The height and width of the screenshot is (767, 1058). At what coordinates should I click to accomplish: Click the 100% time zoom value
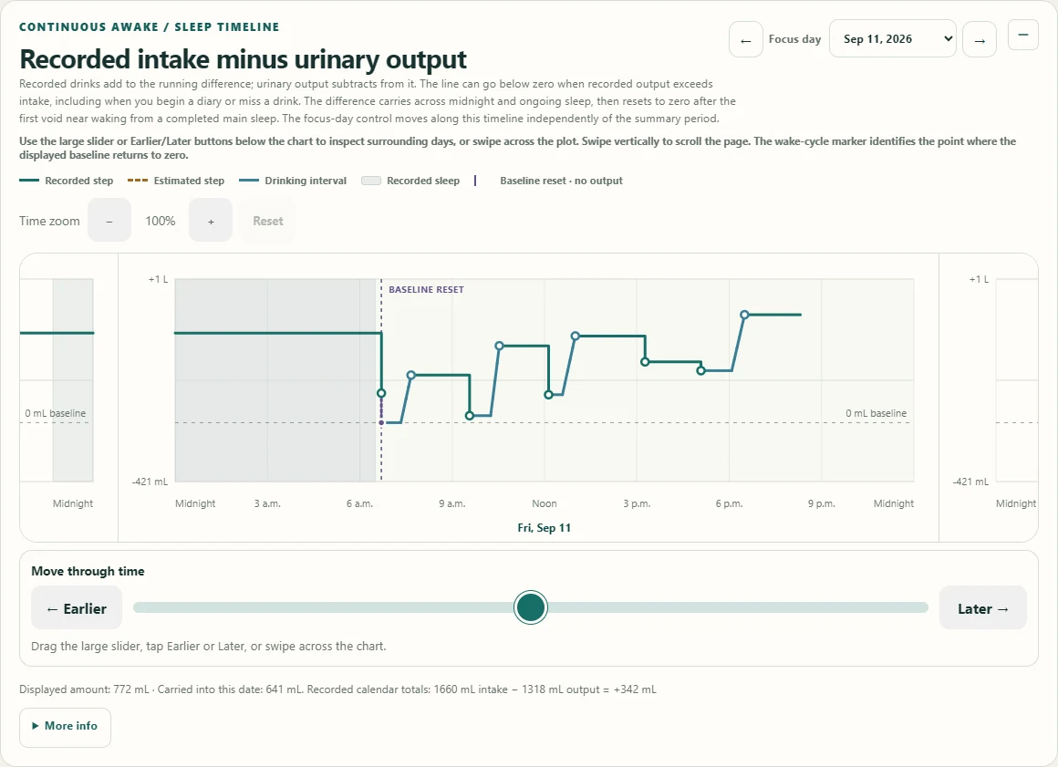click(161, 221)
